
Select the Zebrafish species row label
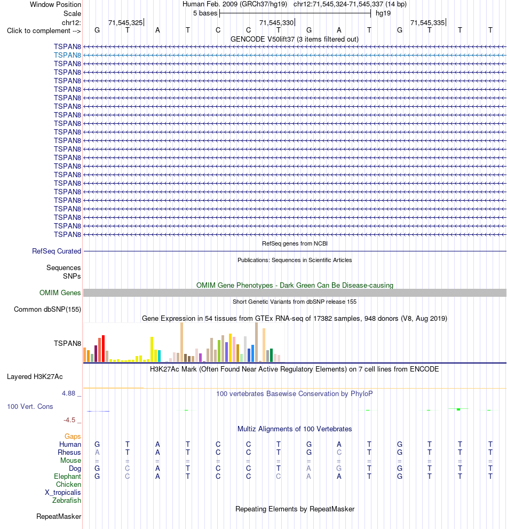(x=67, y=500)
